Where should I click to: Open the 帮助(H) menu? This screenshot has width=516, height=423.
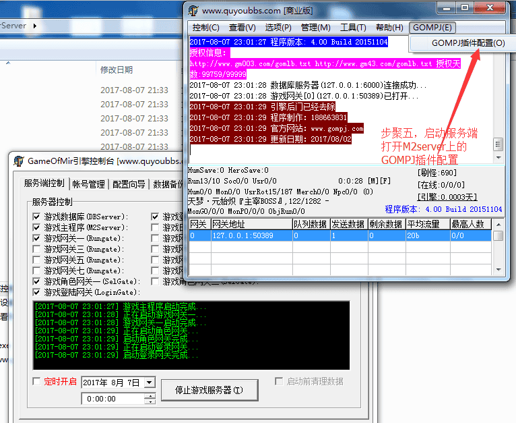tap(389, 28)
